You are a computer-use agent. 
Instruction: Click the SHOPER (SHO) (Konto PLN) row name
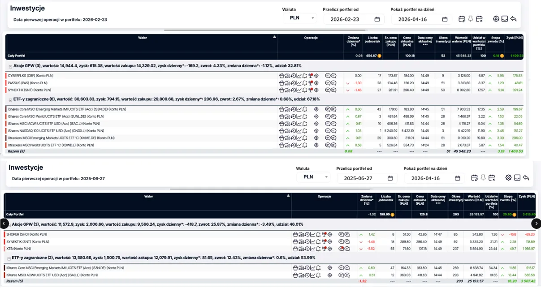[26, 234]
